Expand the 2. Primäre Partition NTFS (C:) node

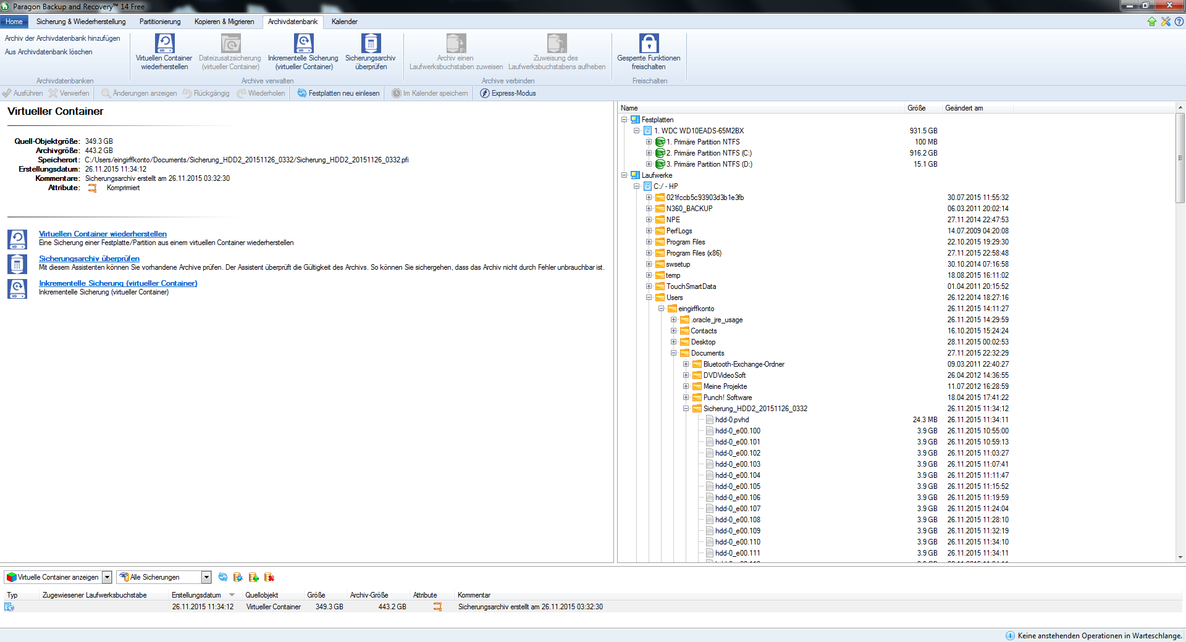pos(649,153)
